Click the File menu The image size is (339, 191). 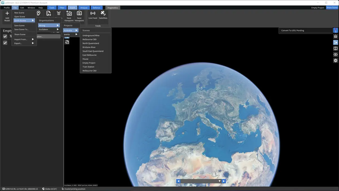click(x=15, y=8)
